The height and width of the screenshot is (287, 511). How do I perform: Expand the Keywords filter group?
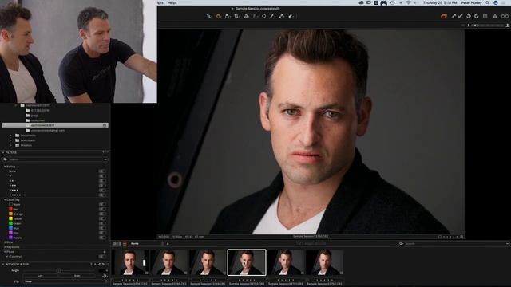coord(5,247)
